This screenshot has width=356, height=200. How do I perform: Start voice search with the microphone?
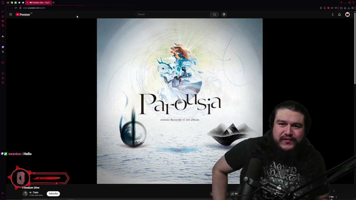coord(224,14)
